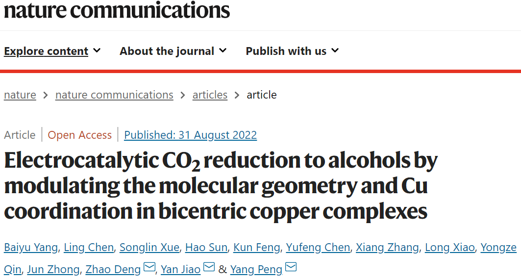This screenshot has height=279, width=521.
Task: Open the articles breadcrumb link
Action: pos(210,95)
